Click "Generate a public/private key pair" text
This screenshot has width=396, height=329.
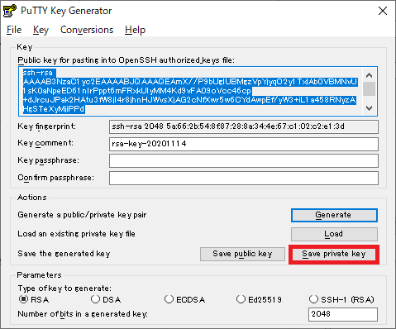(x=82, y=215)
